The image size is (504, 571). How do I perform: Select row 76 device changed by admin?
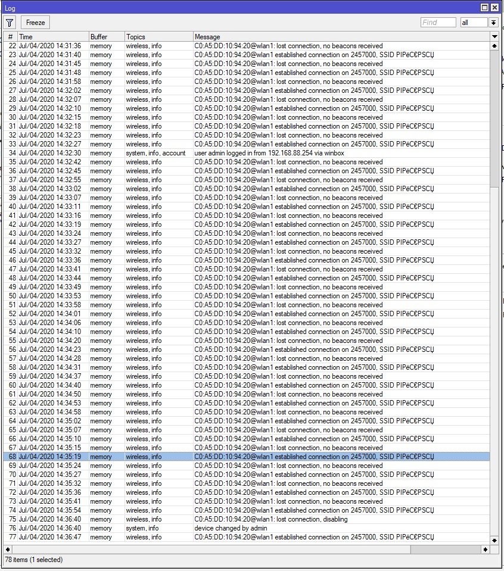click(x=247, y=528)
